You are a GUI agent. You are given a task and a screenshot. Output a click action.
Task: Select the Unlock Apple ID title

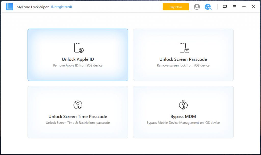click(x=78, y=59)
